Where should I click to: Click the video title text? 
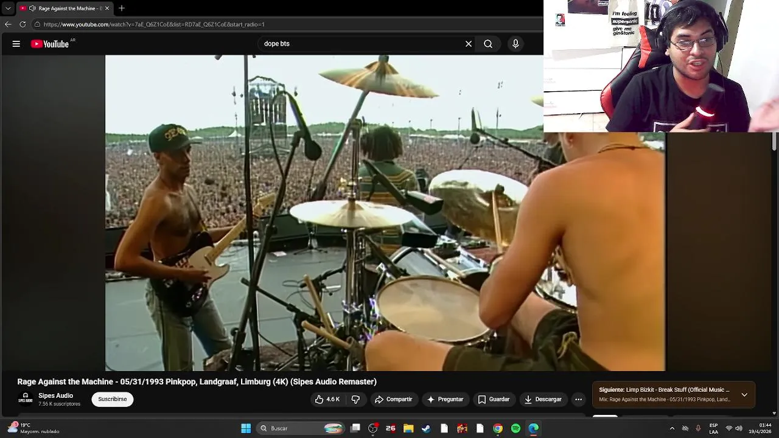197,381
